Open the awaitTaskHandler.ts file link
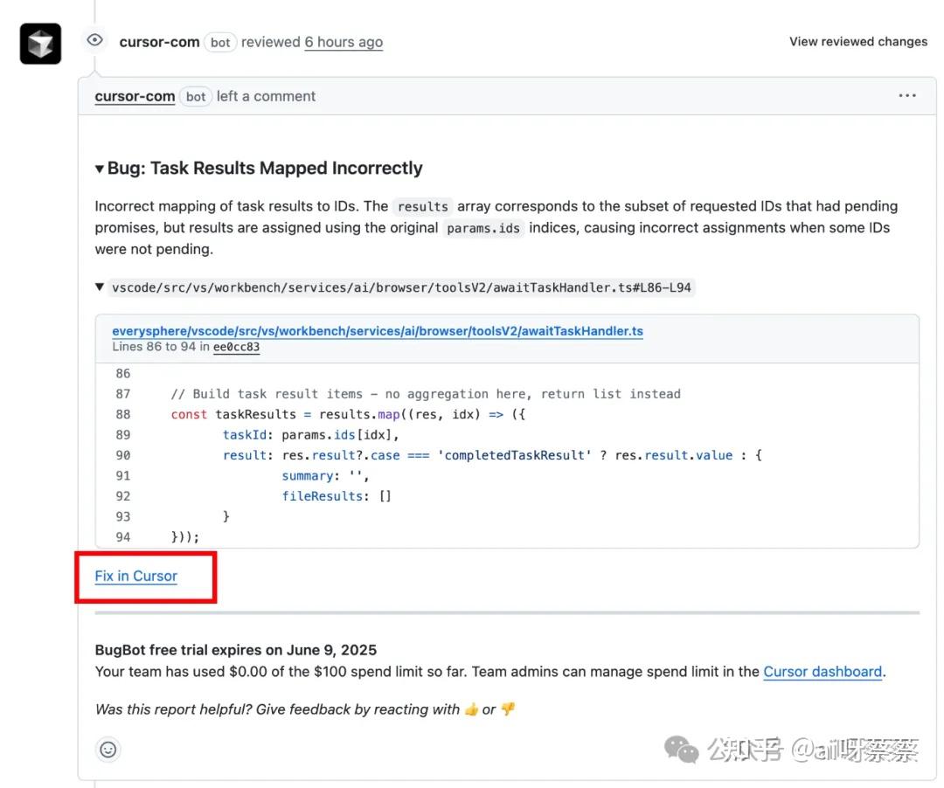 pos(378,331)
